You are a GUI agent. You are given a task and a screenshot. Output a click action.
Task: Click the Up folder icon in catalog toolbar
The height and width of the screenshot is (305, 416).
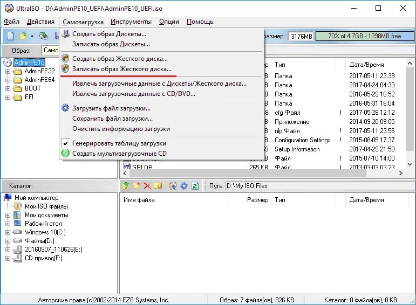pyautogui.click(x=126, y=186)
